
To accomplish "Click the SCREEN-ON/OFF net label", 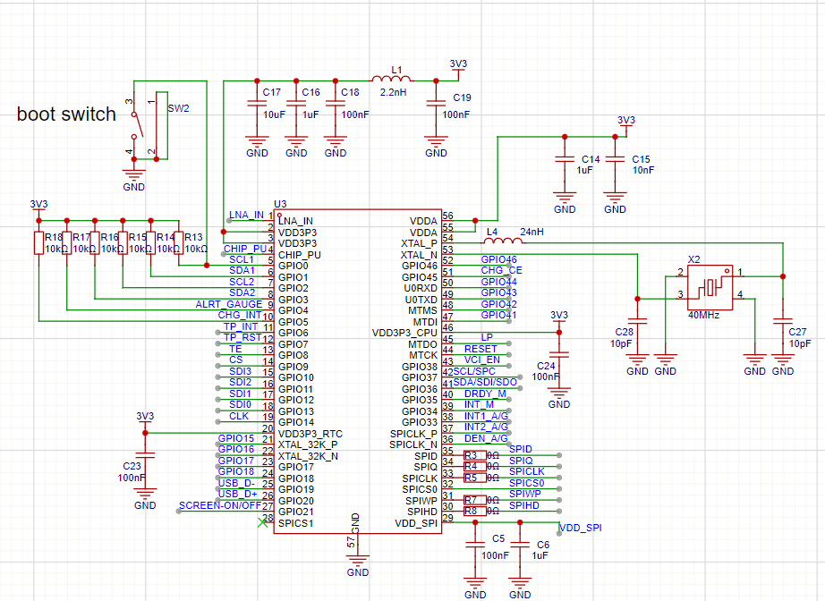I will coord(220,505).
